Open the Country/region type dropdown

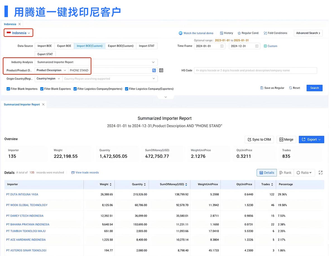[x=48, y=79]
